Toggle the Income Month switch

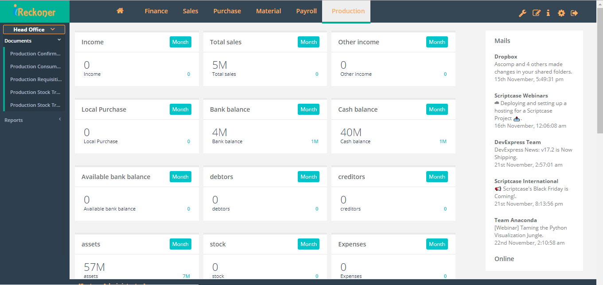coord(180,42)
